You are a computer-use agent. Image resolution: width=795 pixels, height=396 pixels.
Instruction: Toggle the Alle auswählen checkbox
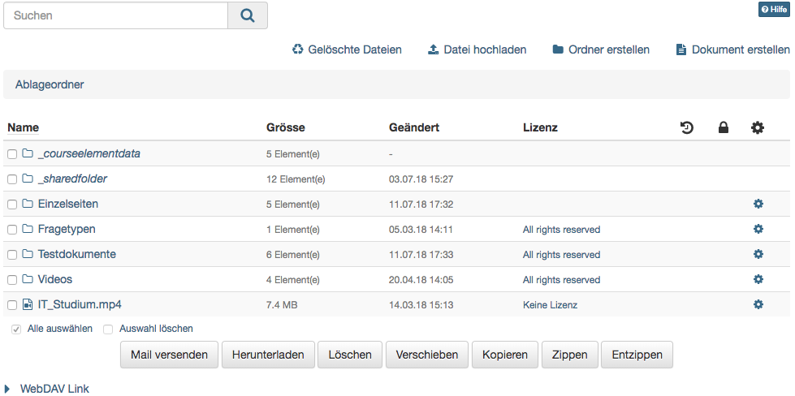(x=16, y=329)
